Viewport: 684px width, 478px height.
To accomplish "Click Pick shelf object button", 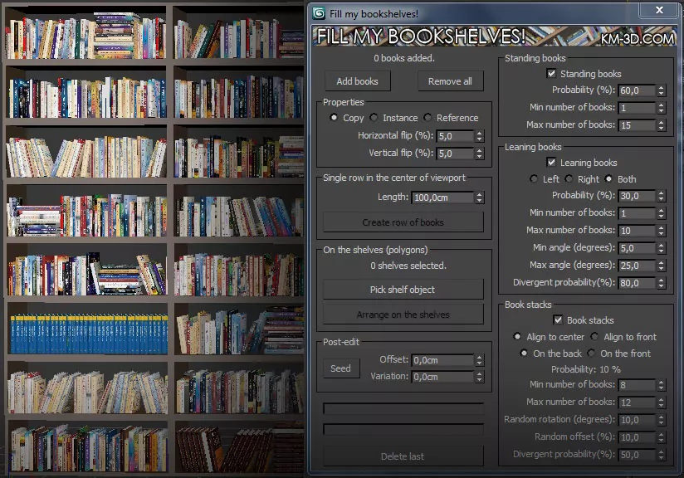I will [403, 290].
